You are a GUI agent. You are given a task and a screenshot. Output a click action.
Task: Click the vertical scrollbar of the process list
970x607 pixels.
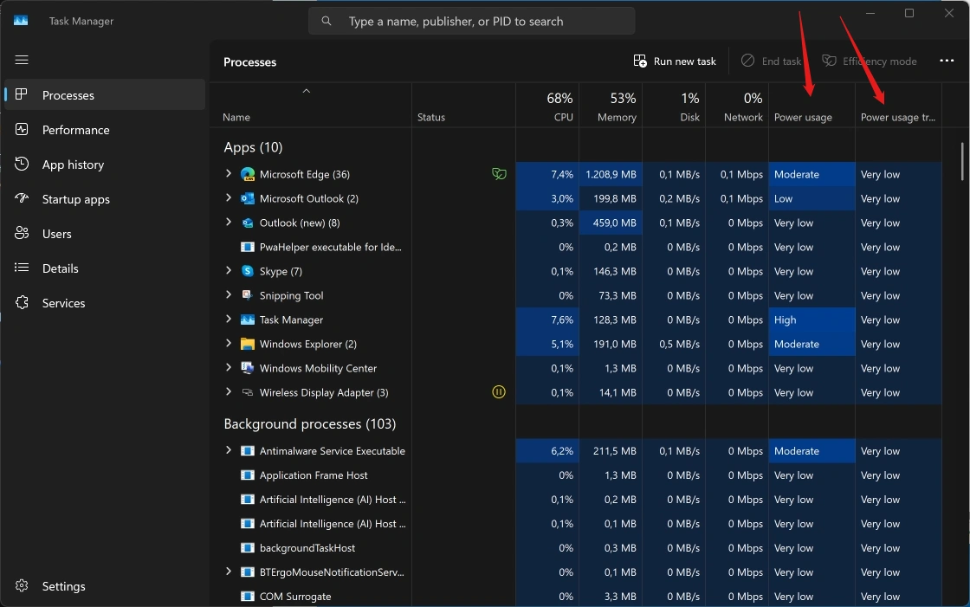[963, 161]
